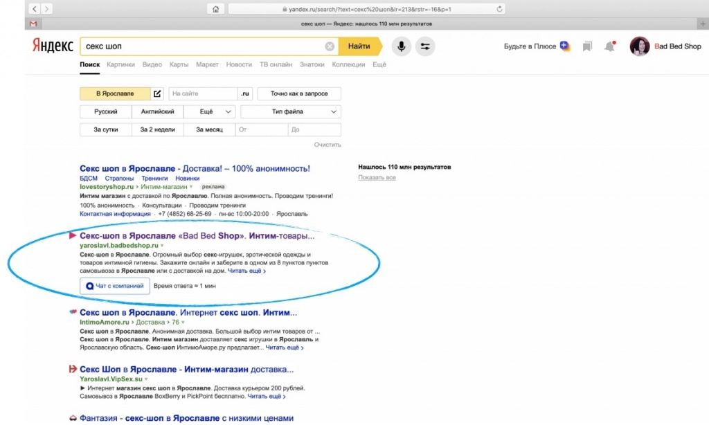Image resolution: width=709 pixels, height=425 pixels.
Task: Click the Bad Bed Shop result favicon
Action: [x=72, y=235]
